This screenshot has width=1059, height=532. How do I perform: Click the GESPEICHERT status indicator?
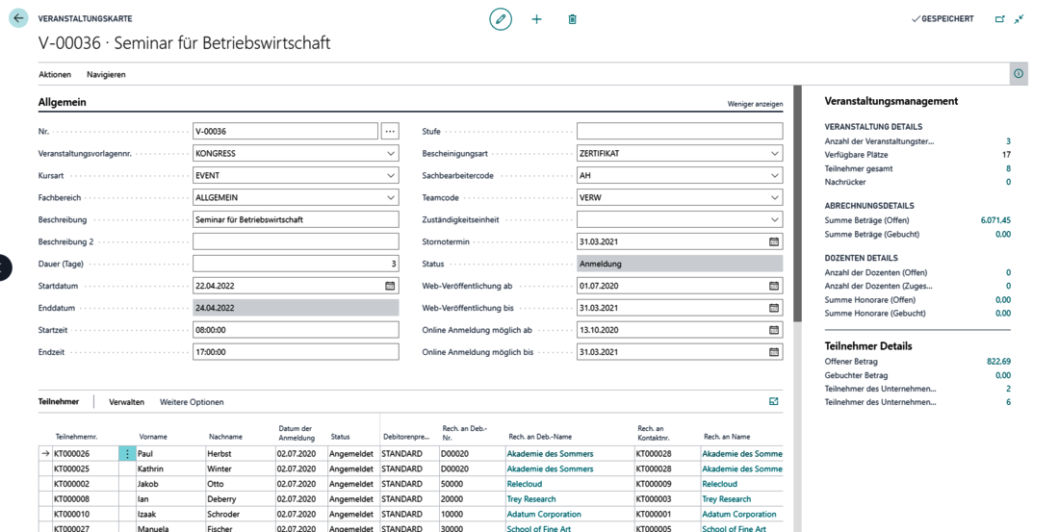coord(943,19)
